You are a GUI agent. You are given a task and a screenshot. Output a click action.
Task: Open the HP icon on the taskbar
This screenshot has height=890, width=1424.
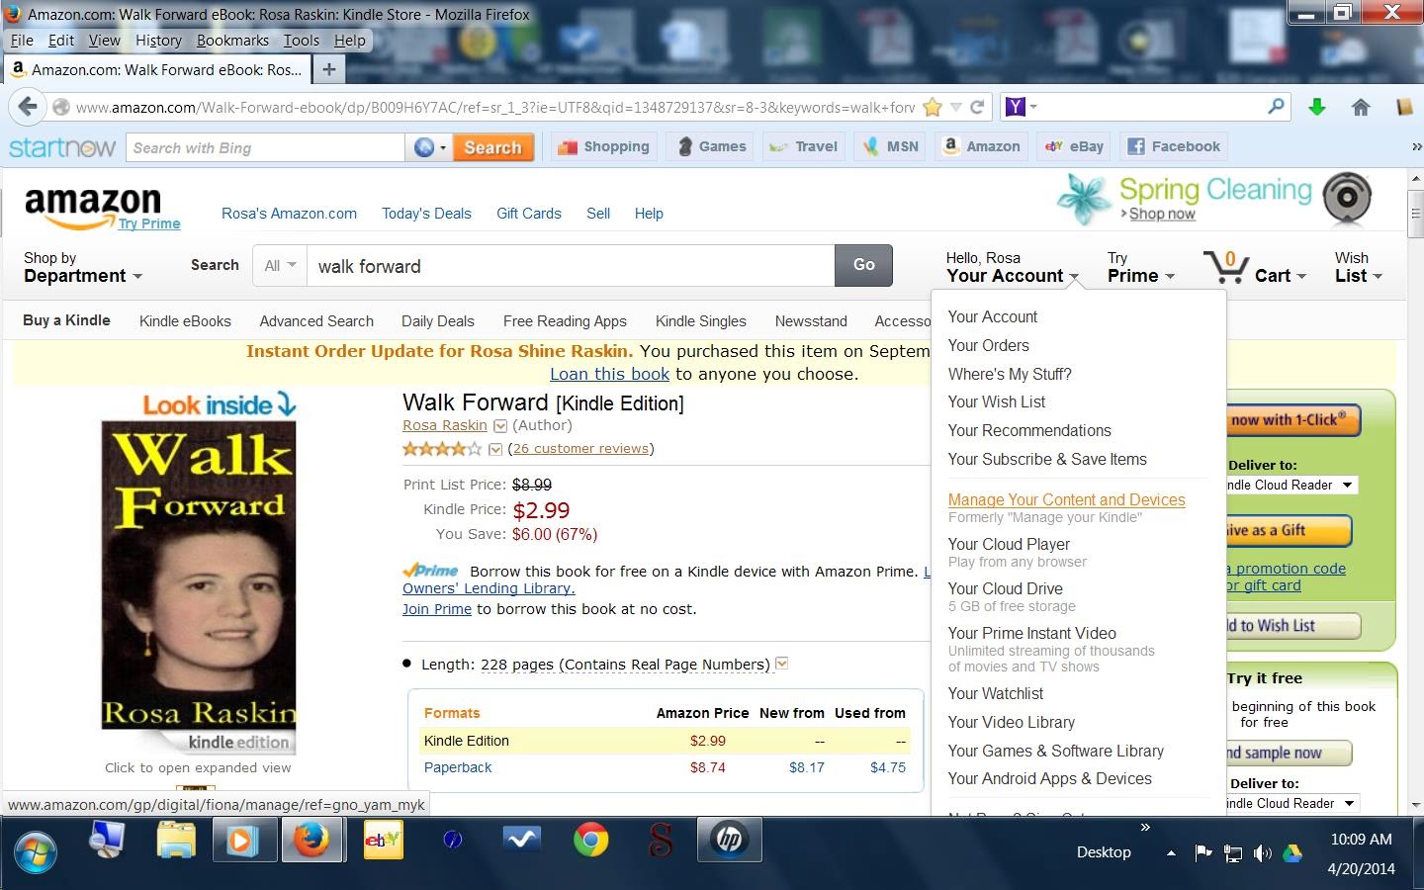[x=729, y=841]
